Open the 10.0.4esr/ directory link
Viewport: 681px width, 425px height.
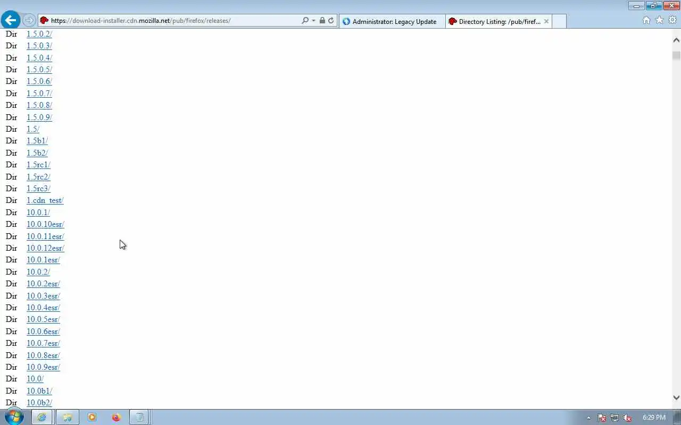click(x=43, y=308)
